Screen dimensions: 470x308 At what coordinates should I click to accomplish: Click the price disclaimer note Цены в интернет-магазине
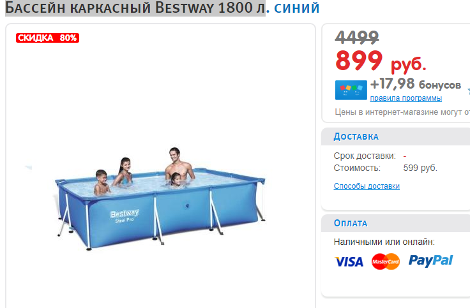point(402,112)
